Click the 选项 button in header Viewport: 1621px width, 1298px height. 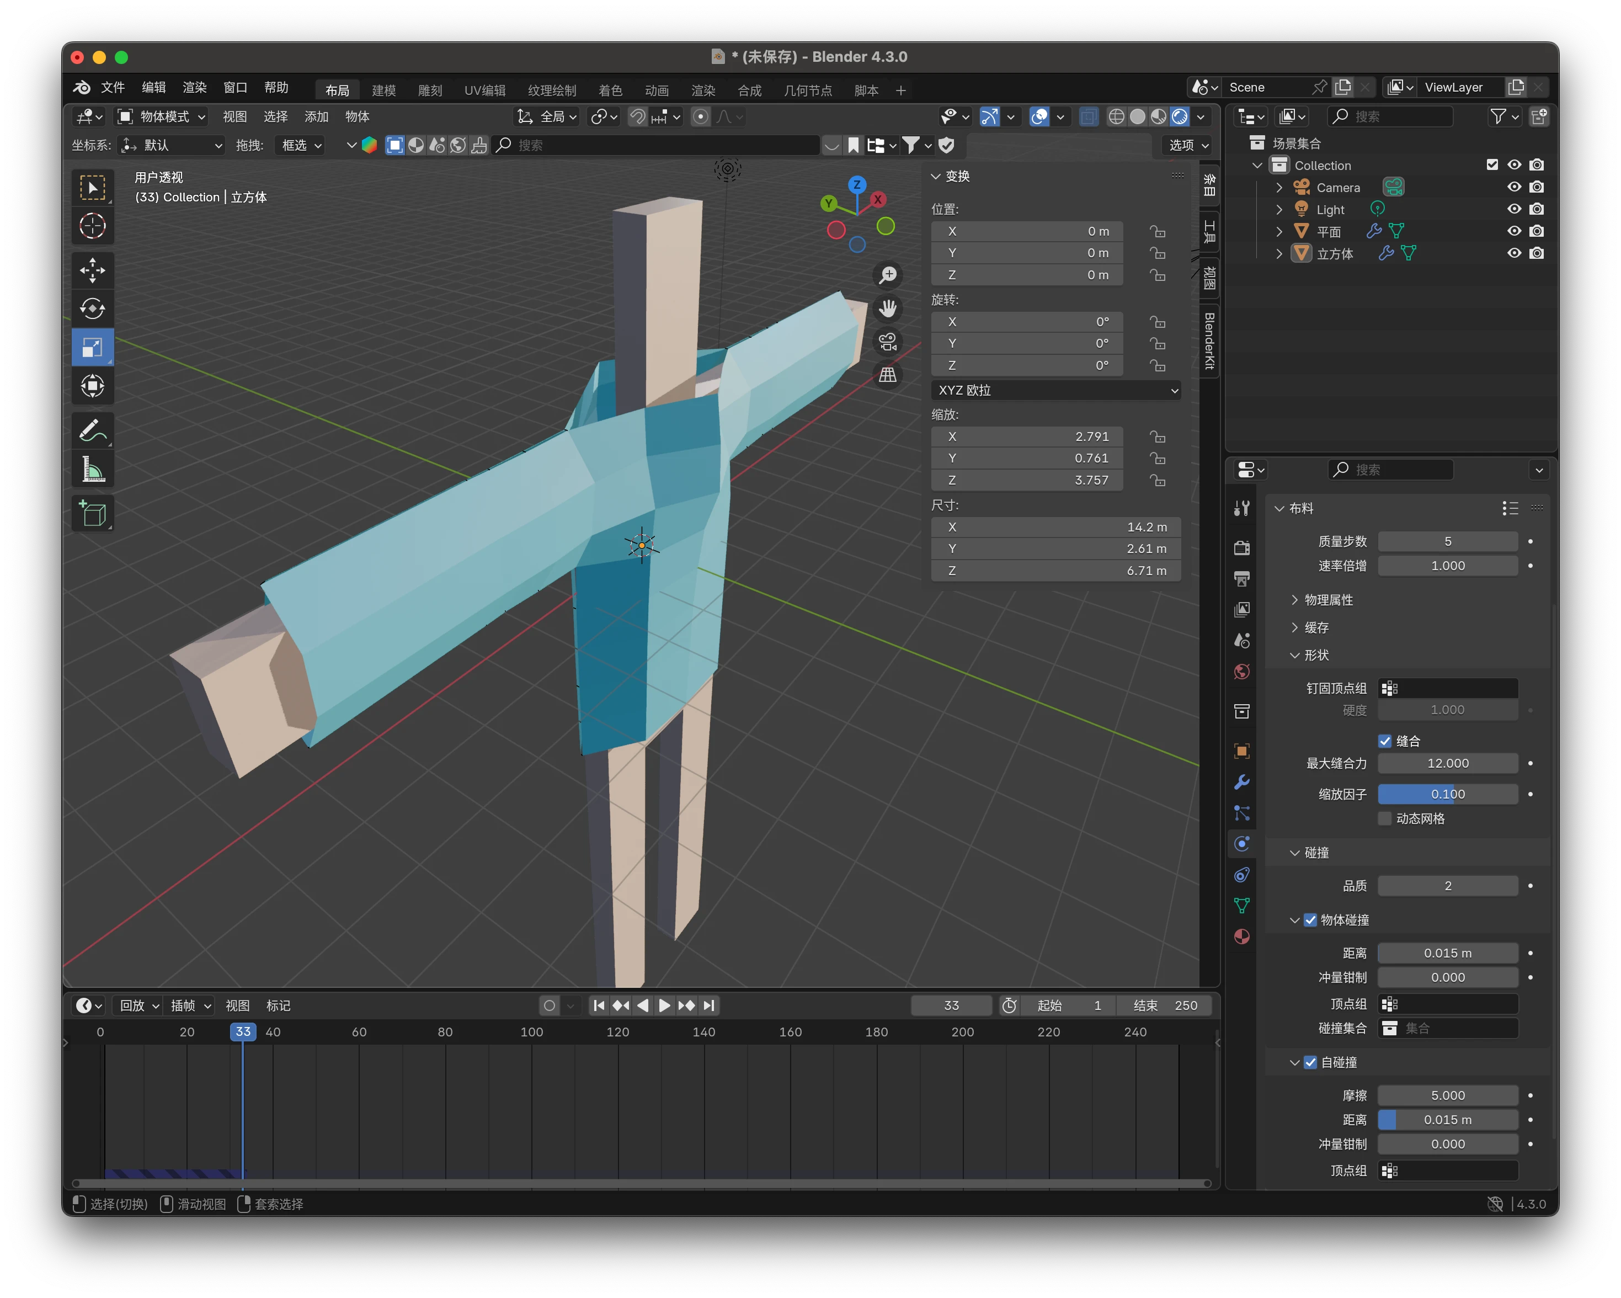pos(1188,145)
